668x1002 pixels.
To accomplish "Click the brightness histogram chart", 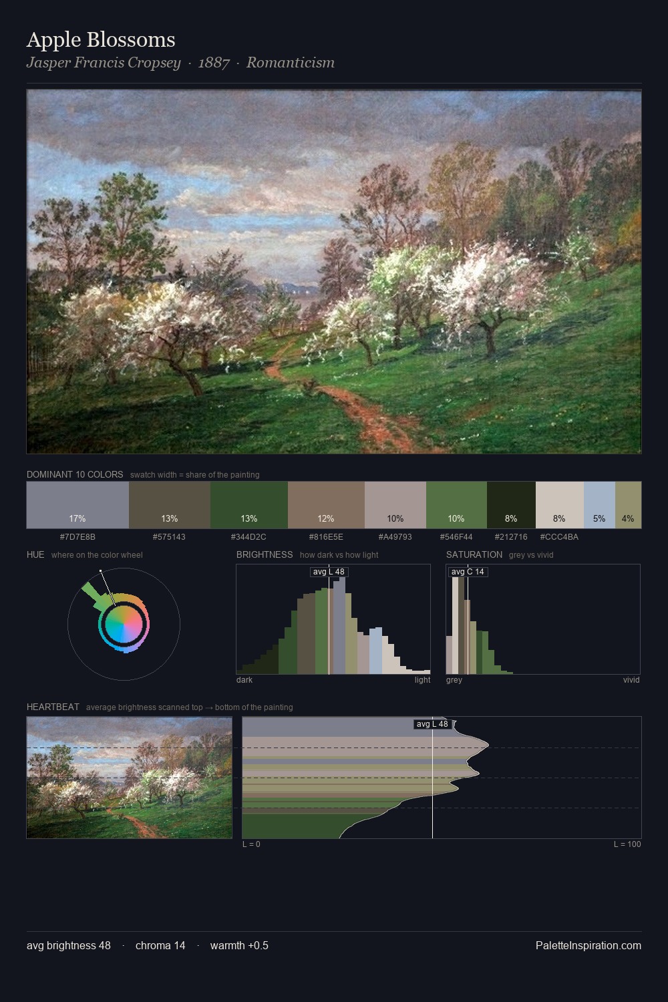I will 333,619.
